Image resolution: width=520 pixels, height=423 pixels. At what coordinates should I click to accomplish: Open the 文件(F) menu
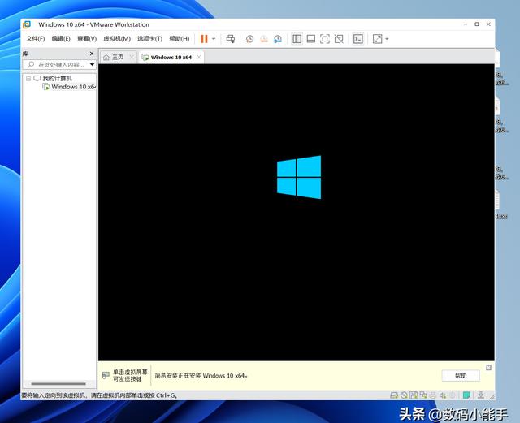pyautogui.click(x=36, y=39)
